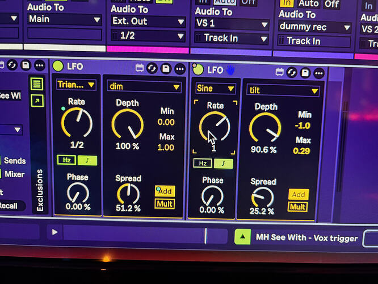This screenshot has width=378, height=284.
Task: Open more options (three dots) on Triangle LFO
Action: [180, 69]
